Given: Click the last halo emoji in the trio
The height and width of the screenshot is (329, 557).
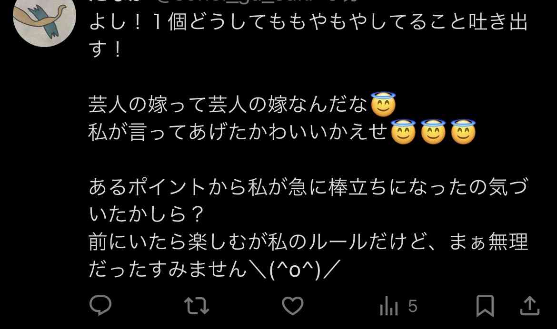Looking at the screenshot, I should tap(463, 132).
